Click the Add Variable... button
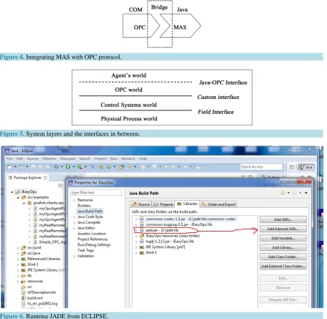Image resolution: width=327 pixels, height=319 pixels. pos(283,238)
